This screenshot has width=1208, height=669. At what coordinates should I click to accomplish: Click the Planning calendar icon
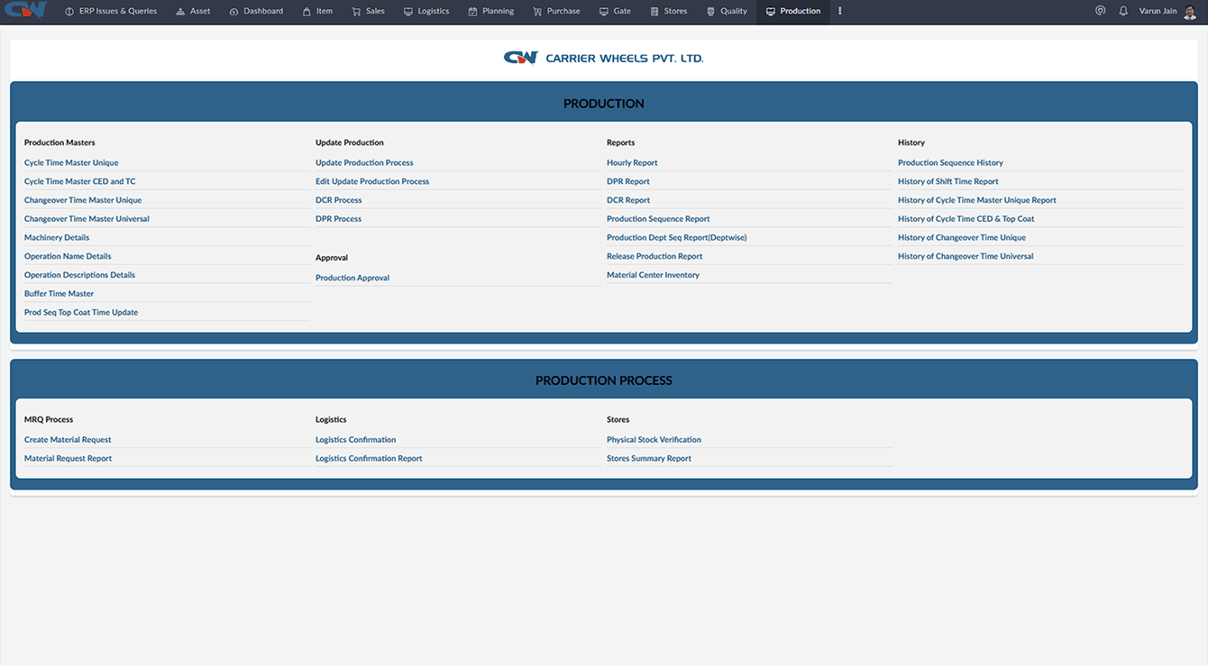pos(471,11)
